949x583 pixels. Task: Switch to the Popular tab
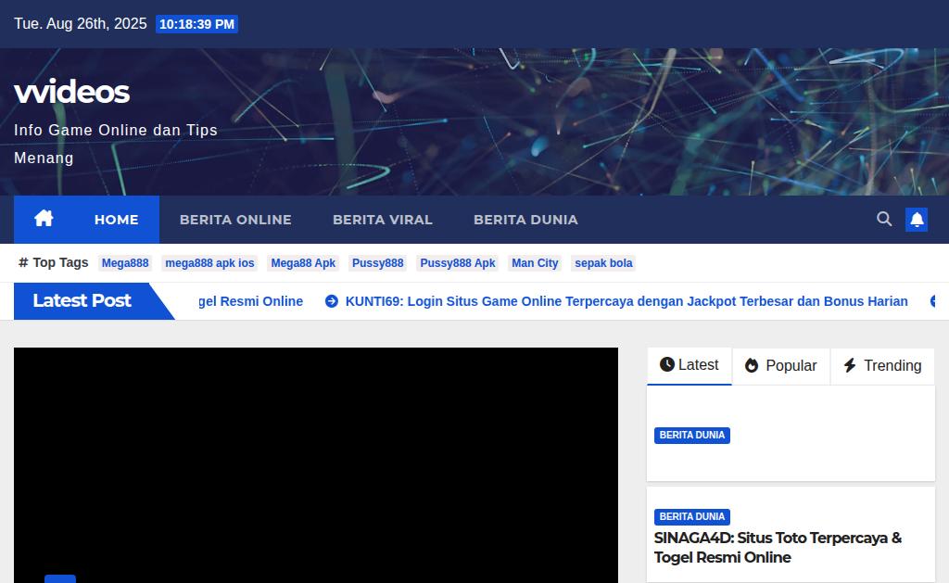[x=780, y=366]
